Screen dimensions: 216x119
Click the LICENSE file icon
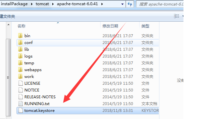[20, 83]
